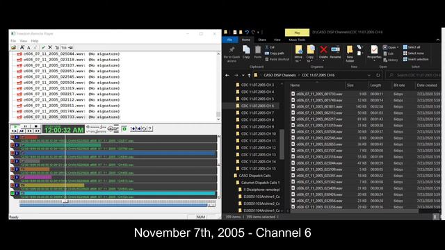Click the Explorer search box
The image size is (445, 250).
[414, 76]
